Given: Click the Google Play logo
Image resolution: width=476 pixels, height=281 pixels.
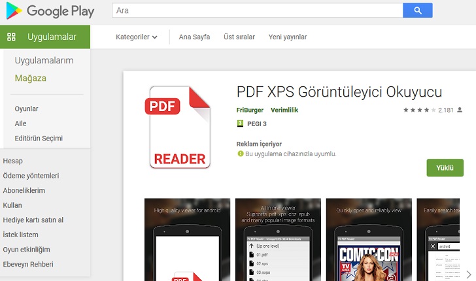Looking at the screenshot, I should point(50,11).
